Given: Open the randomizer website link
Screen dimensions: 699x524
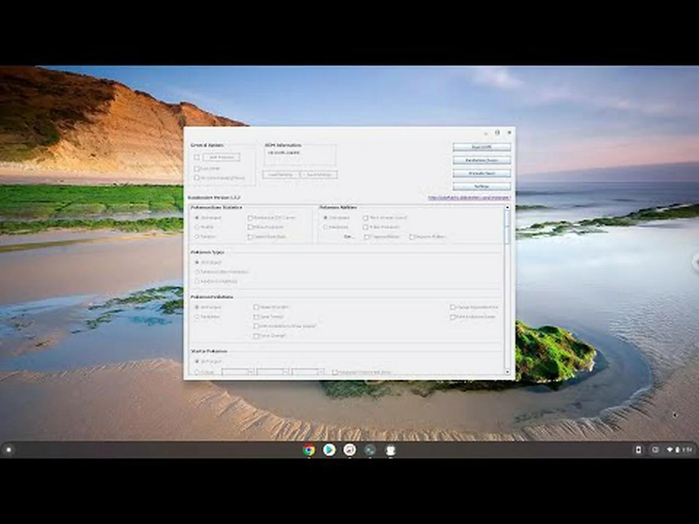Looking at the screenshot, I should point(469,198).
